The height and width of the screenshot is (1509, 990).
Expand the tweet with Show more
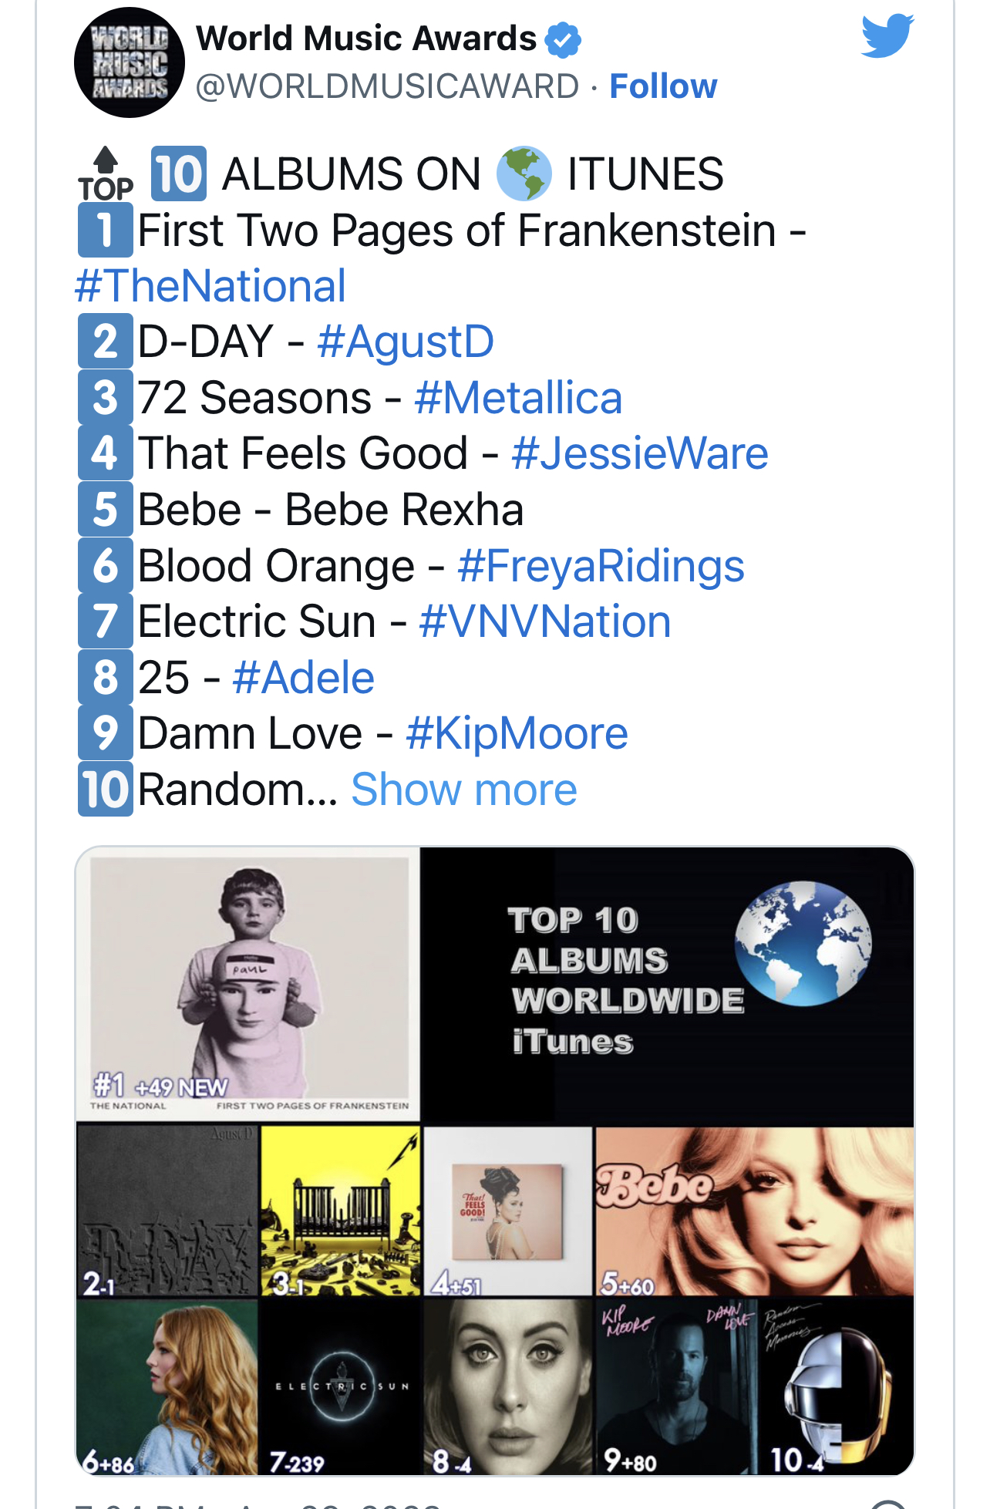coord(463,790)
